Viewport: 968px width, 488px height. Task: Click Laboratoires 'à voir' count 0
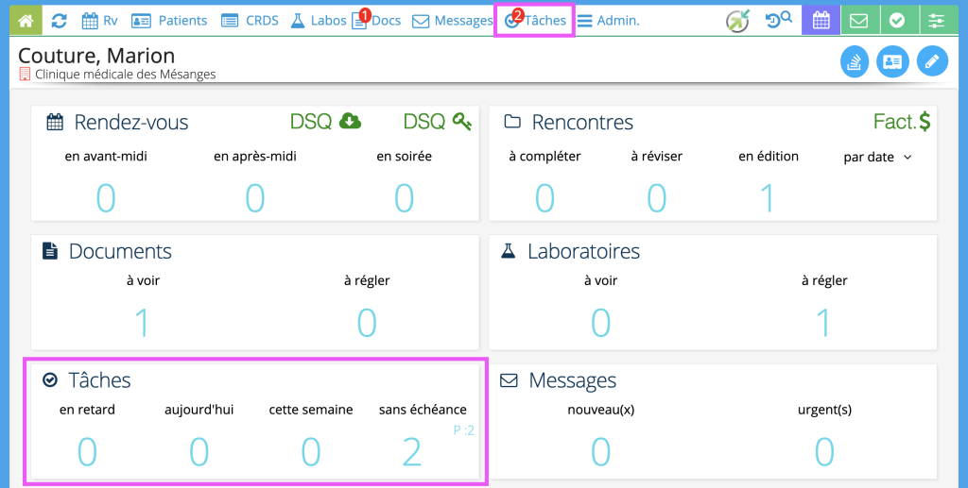(x=600, y=322)
